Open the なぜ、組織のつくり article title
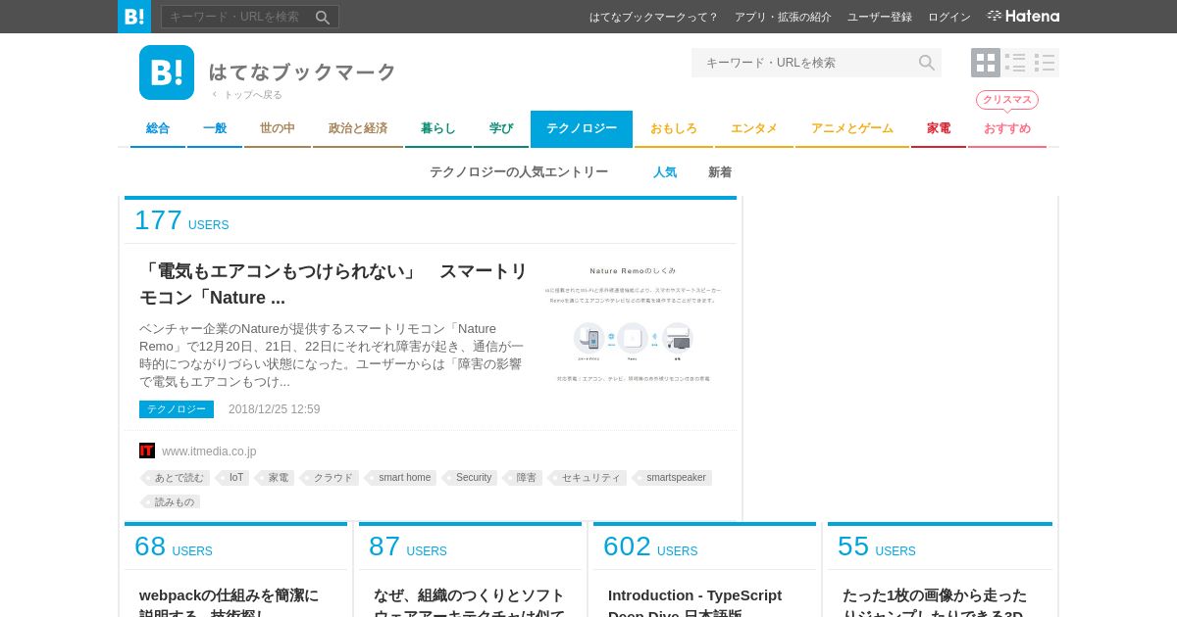This screenshot has width=1177, height=617. coord(469,601)
